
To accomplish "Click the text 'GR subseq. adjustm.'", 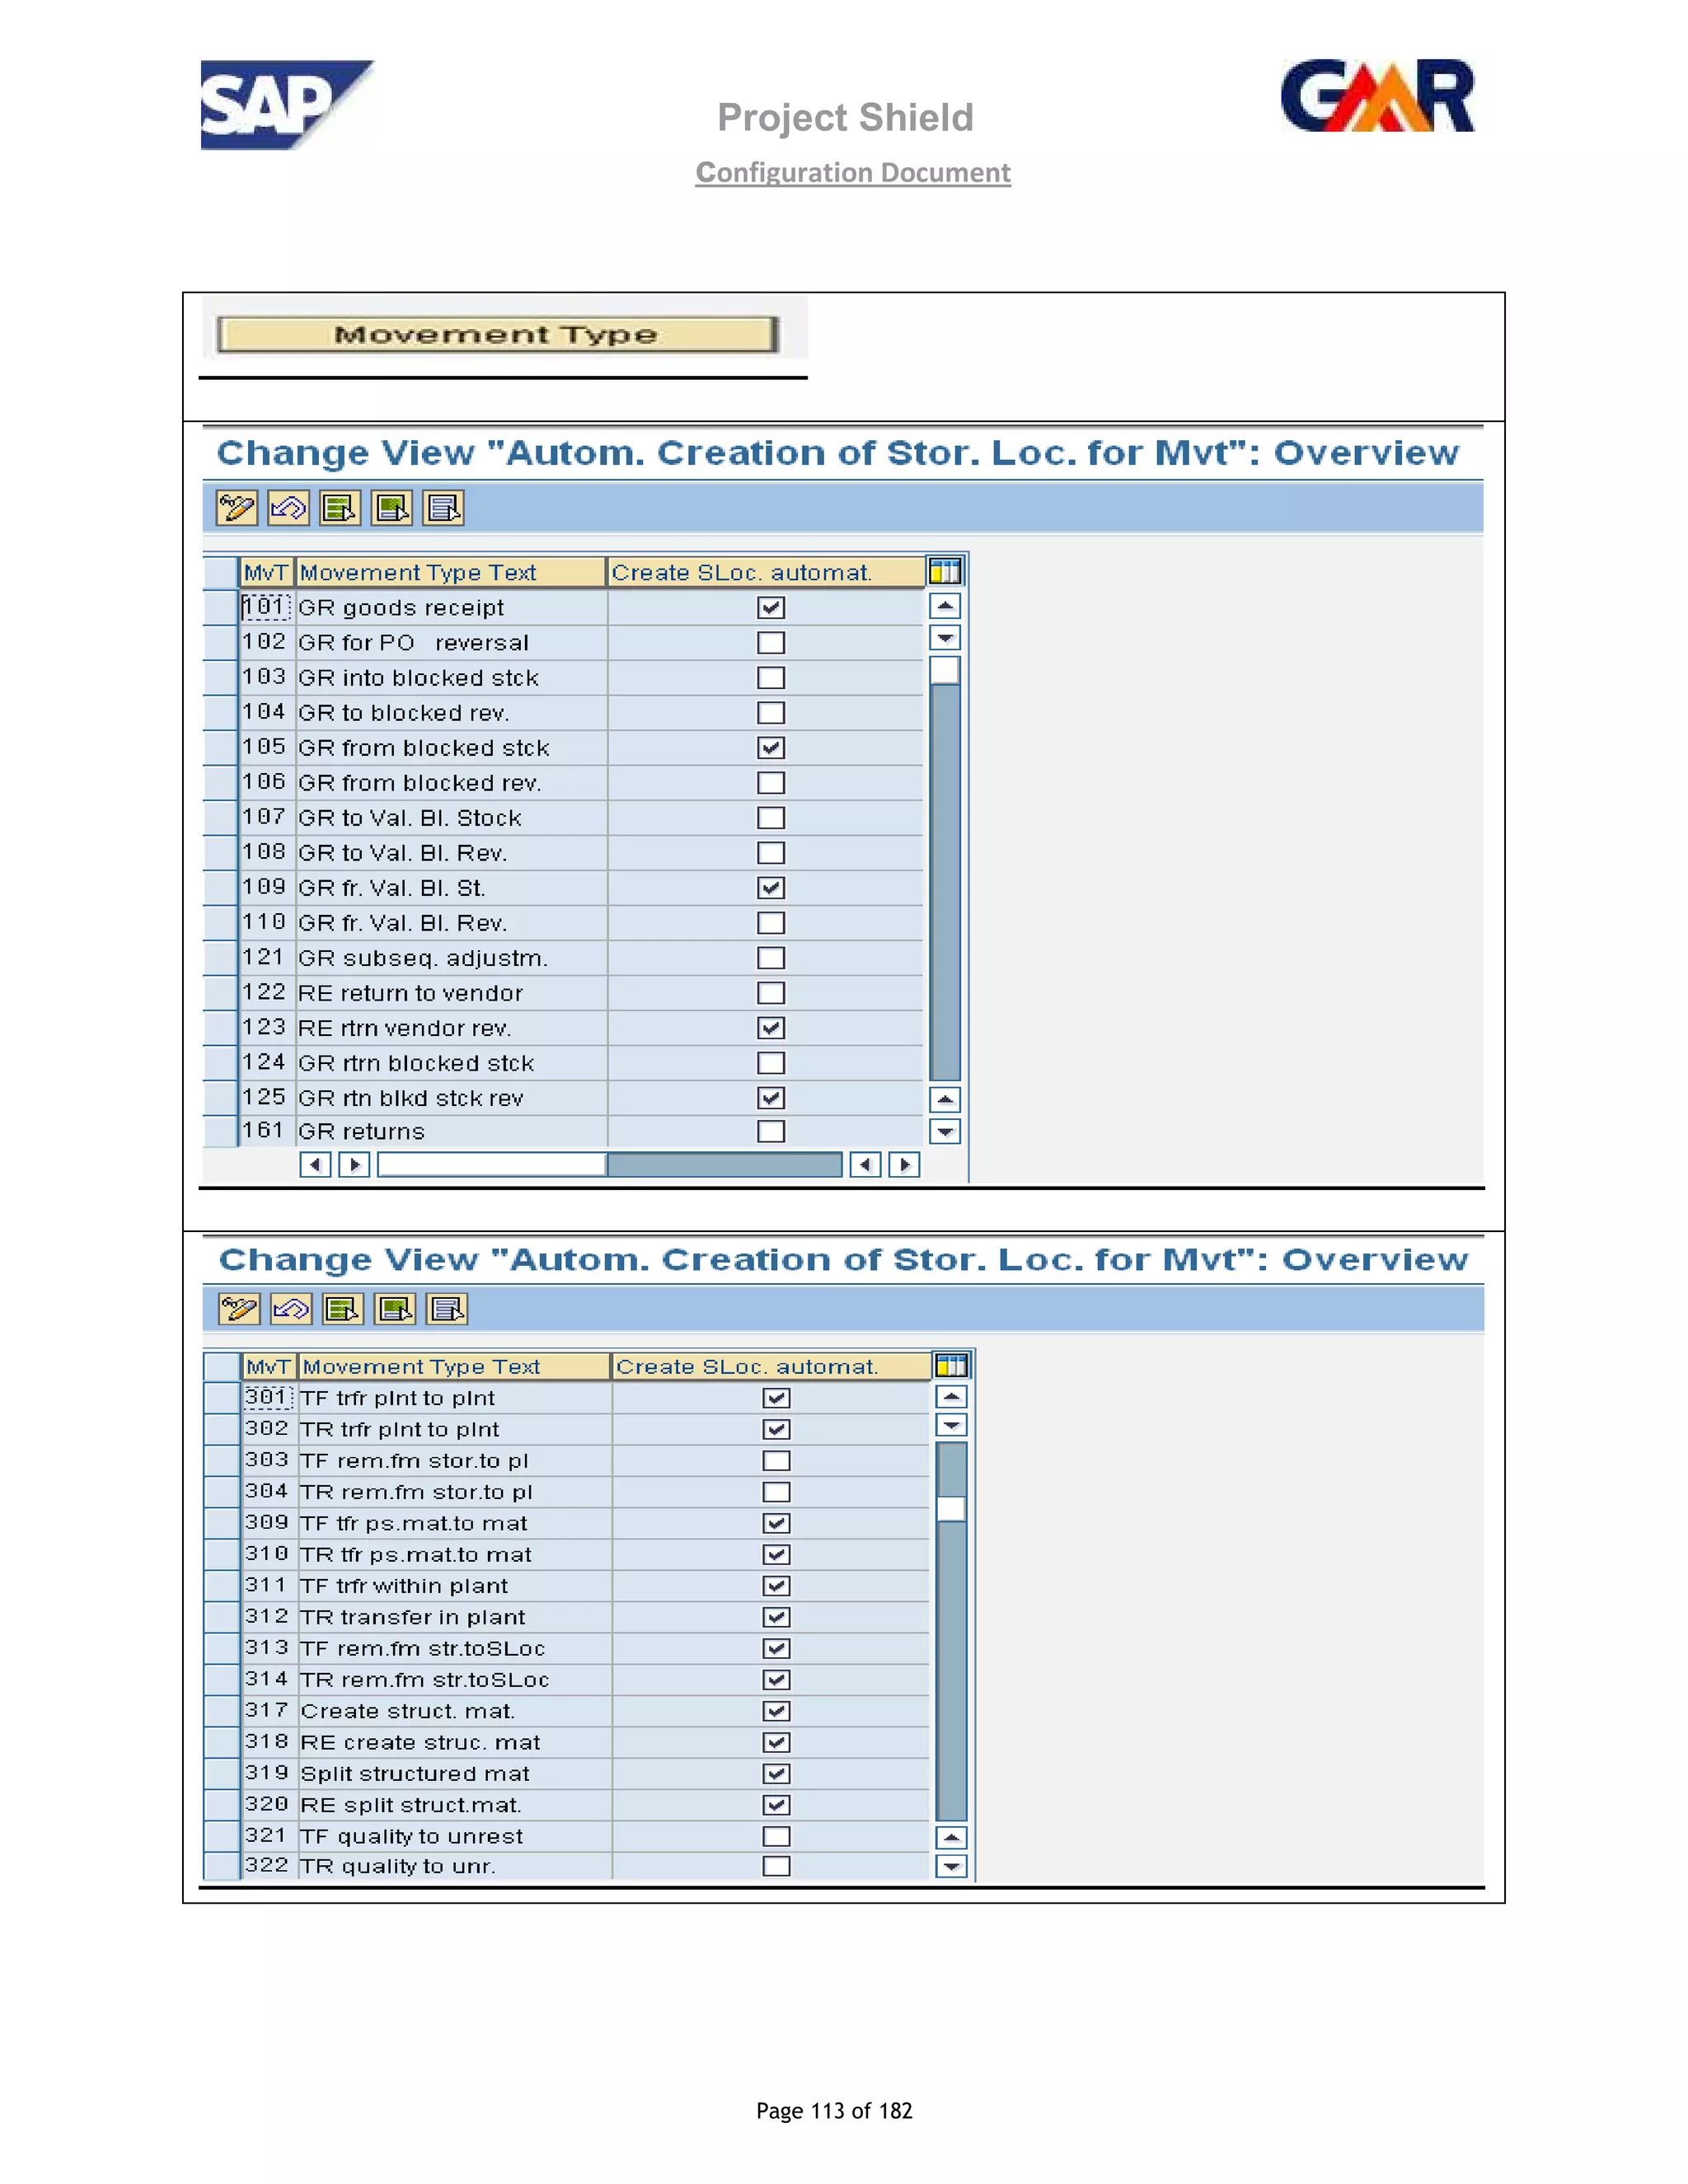I will pyautogui.click(x=423, y=958).
